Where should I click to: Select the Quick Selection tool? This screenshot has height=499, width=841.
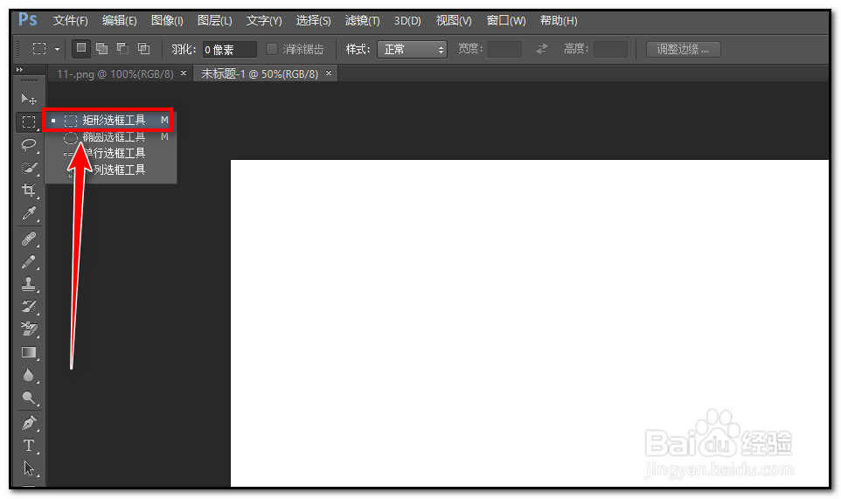(x=29, y=168)
